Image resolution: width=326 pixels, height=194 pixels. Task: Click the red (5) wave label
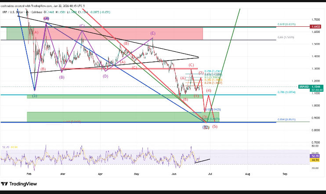[215, 126]
